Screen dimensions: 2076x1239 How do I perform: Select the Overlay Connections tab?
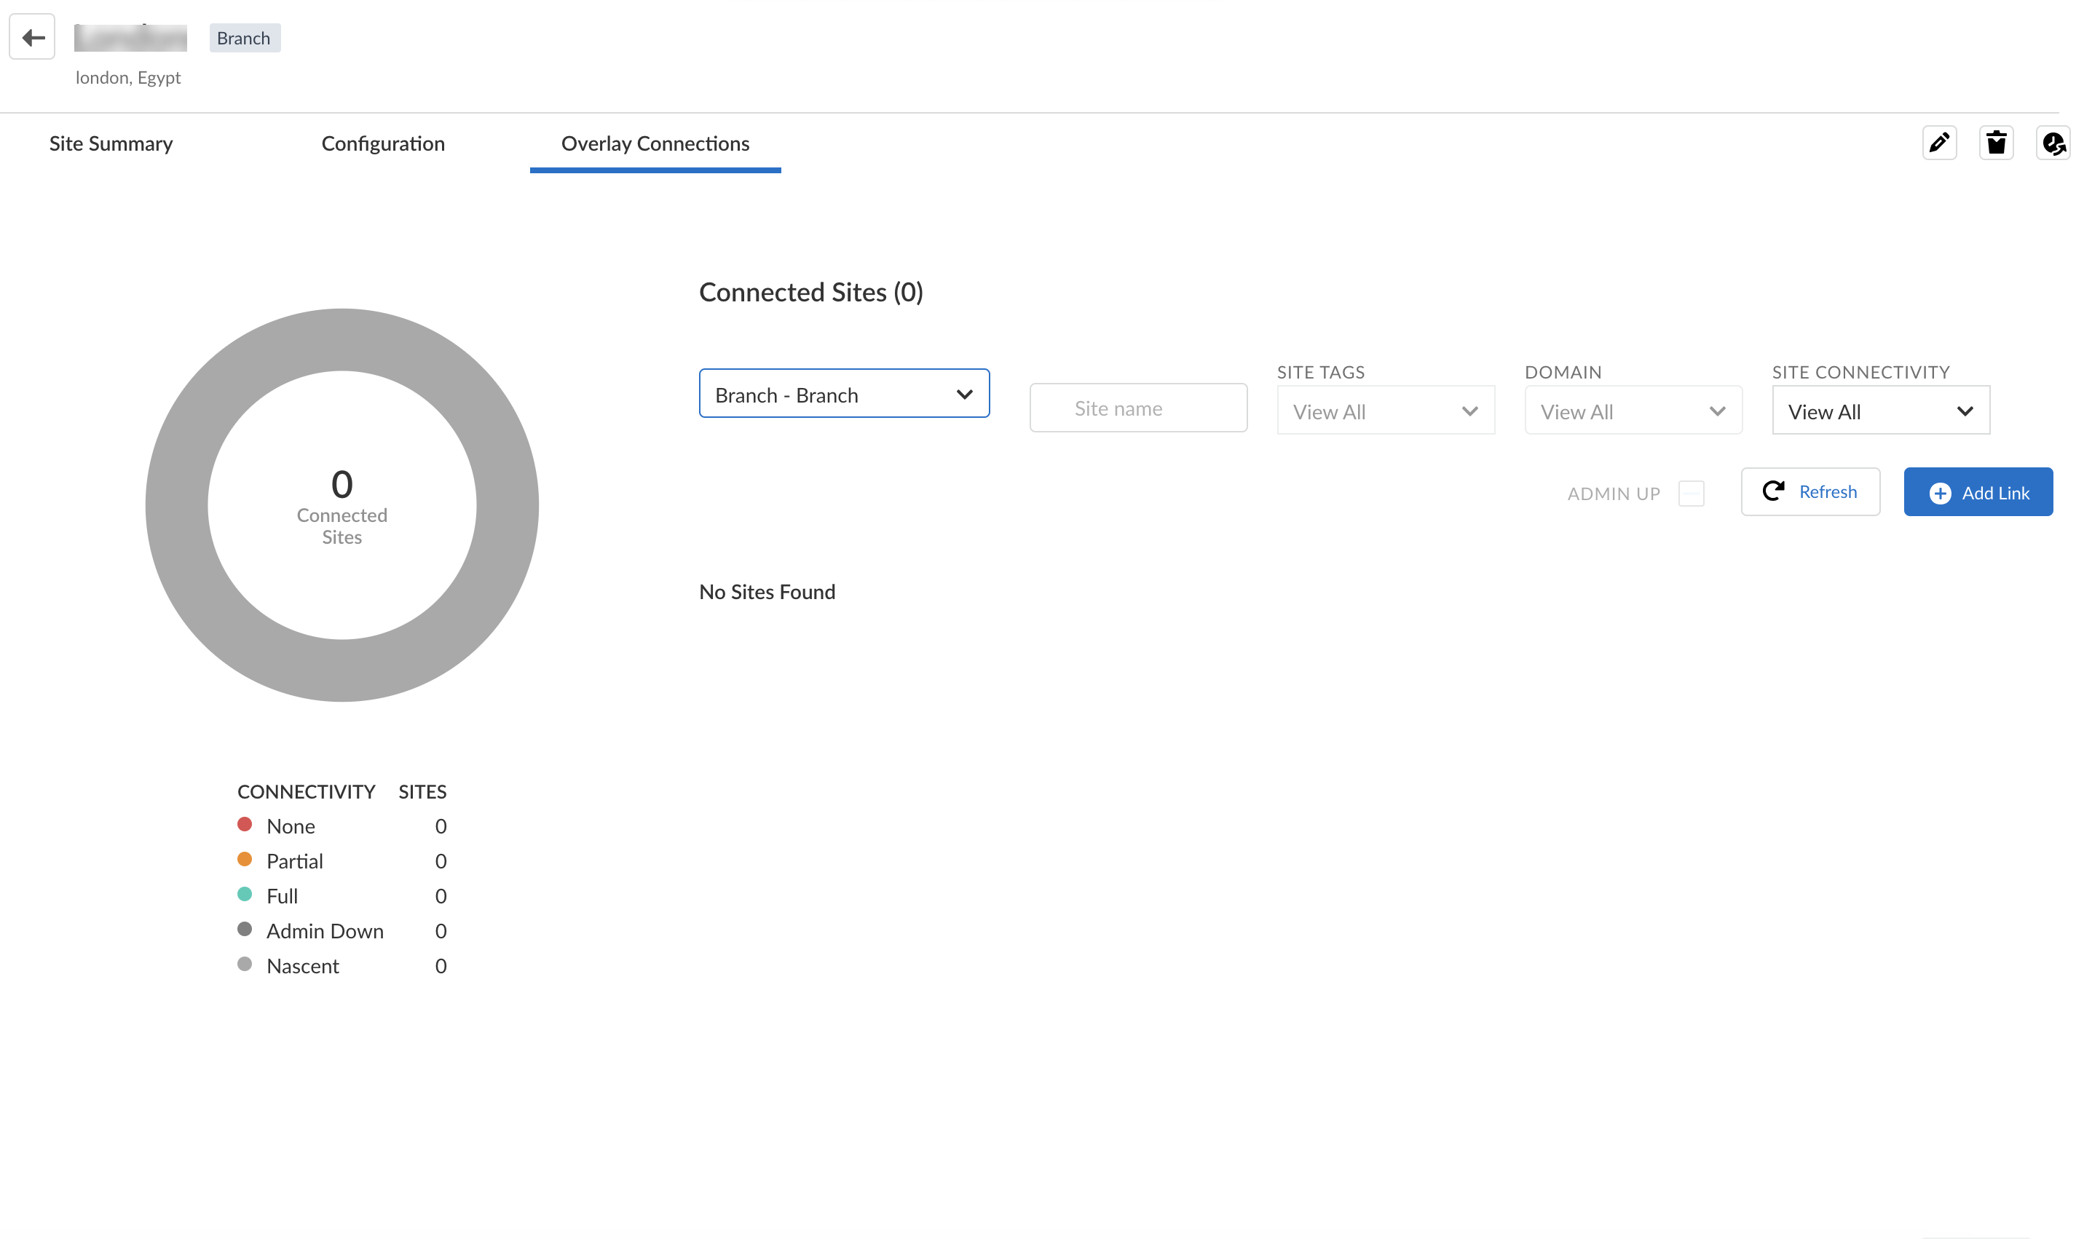(655, 143)
